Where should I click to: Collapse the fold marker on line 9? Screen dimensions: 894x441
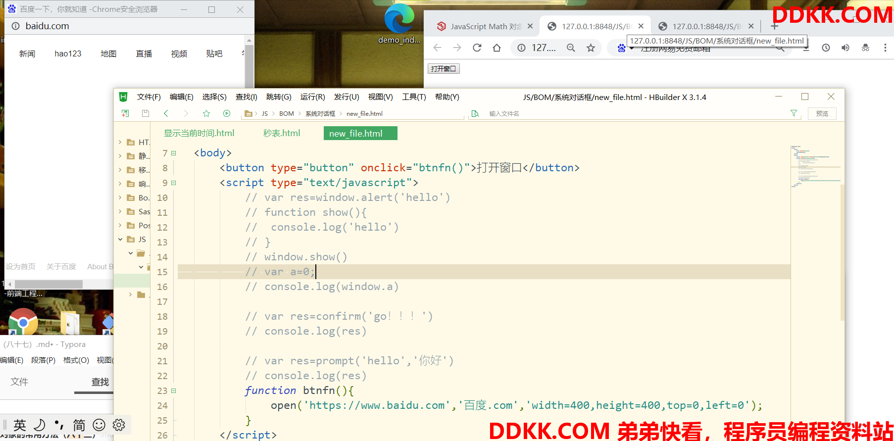[x=174, y=183]
